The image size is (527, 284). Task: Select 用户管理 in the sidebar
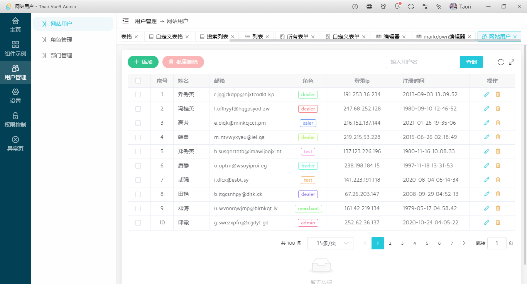coord(15,73)
